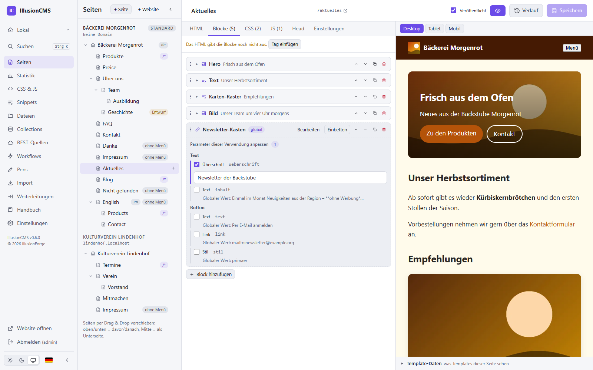Open the JS (1) tab

tap(276, 28)
